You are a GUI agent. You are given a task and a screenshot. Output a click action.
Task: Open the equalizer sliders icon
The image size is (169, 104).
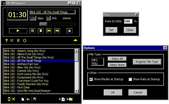[12, 40]
